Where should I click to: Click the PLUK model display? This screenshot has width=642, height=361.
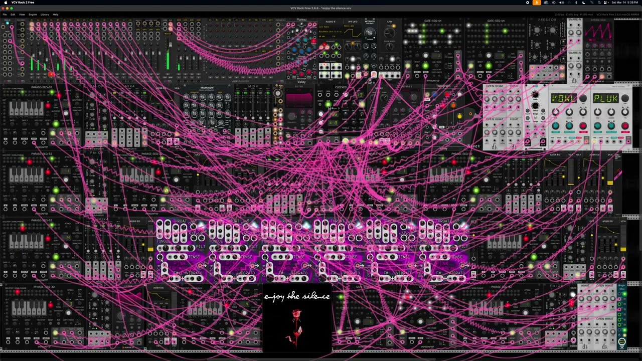605,98
